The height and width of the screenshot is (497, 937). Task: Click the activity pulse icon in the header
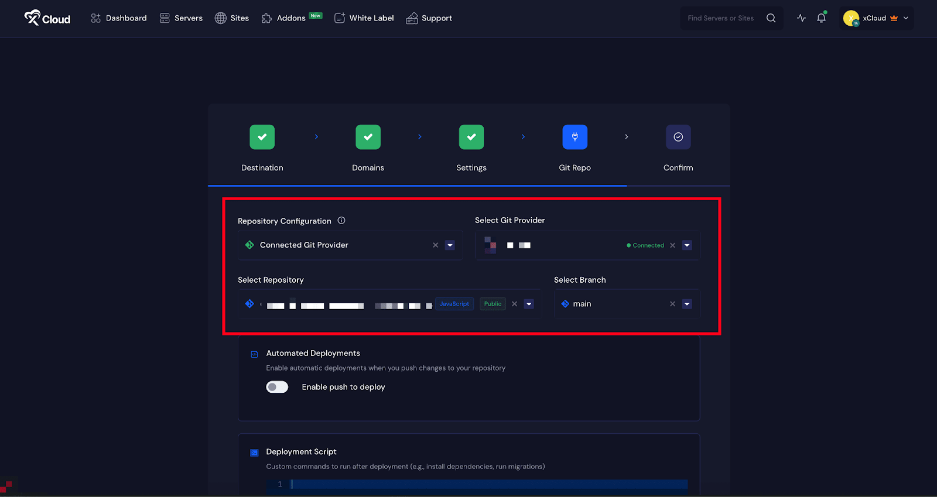(x=801, y=18)
